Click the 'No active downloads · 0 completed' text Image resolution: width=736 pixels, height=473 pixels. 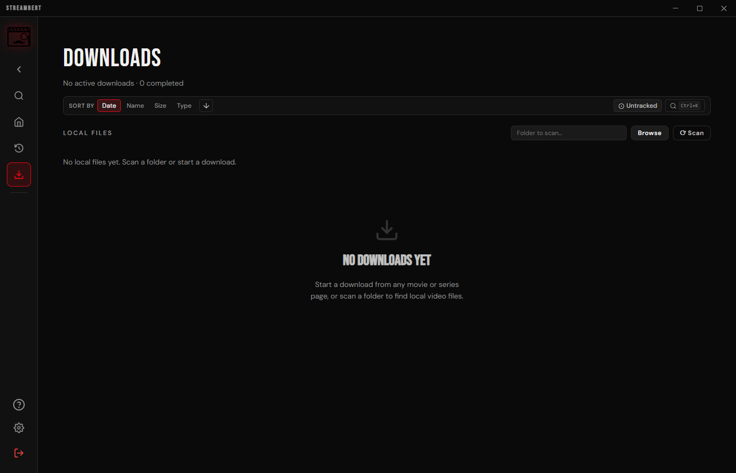point(123,83)
